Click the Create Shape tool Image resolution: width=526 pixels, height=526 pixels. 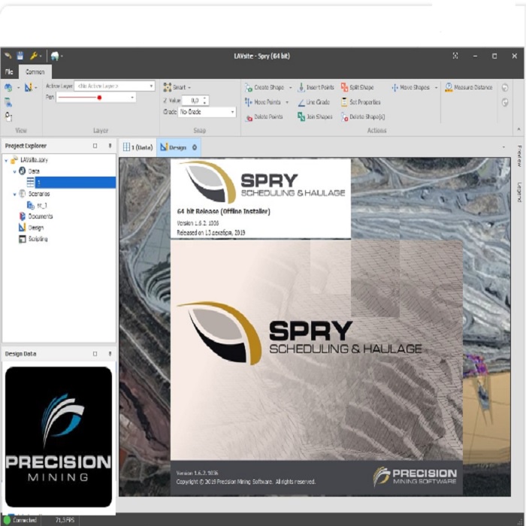click(265, 88)
